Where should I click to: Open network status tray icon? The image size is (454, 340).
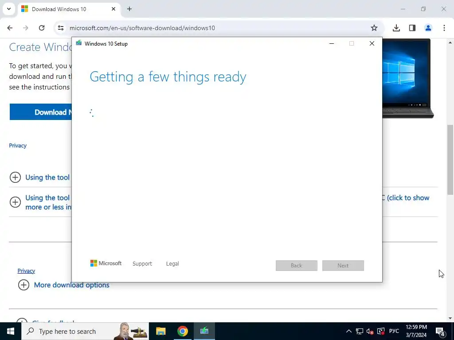(360, 331)
